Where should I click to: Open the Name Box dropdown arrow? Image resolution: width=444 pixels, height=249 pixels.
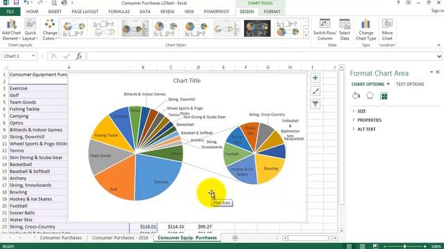tap(33, 56)
